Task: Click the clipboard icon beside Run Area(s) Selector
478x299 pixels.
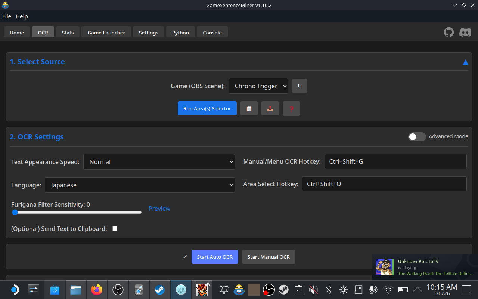Action: tap(249, 108)
